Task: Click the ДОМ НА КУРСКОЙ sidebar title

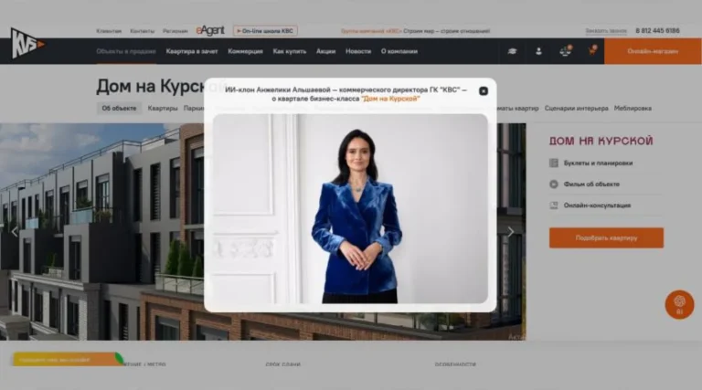Action: pyautogui.click(x=601, y=141)
